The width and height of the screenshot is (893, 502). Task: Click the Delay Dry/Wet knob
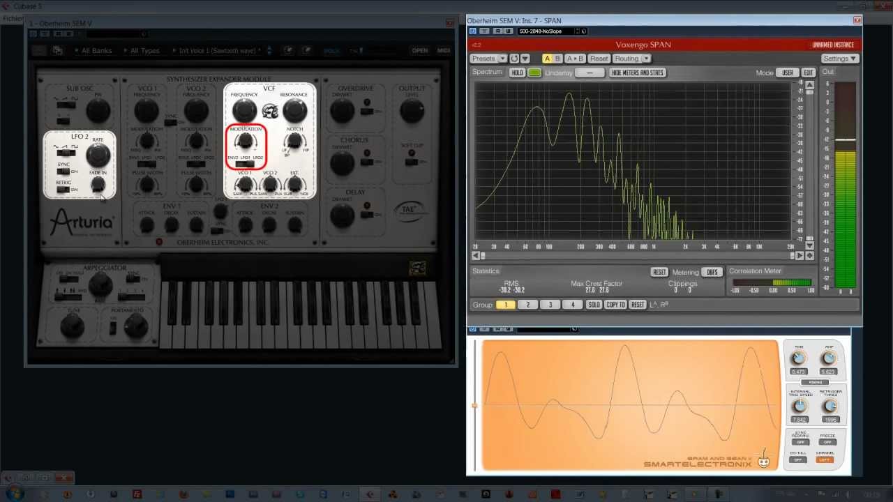(342, 215)
